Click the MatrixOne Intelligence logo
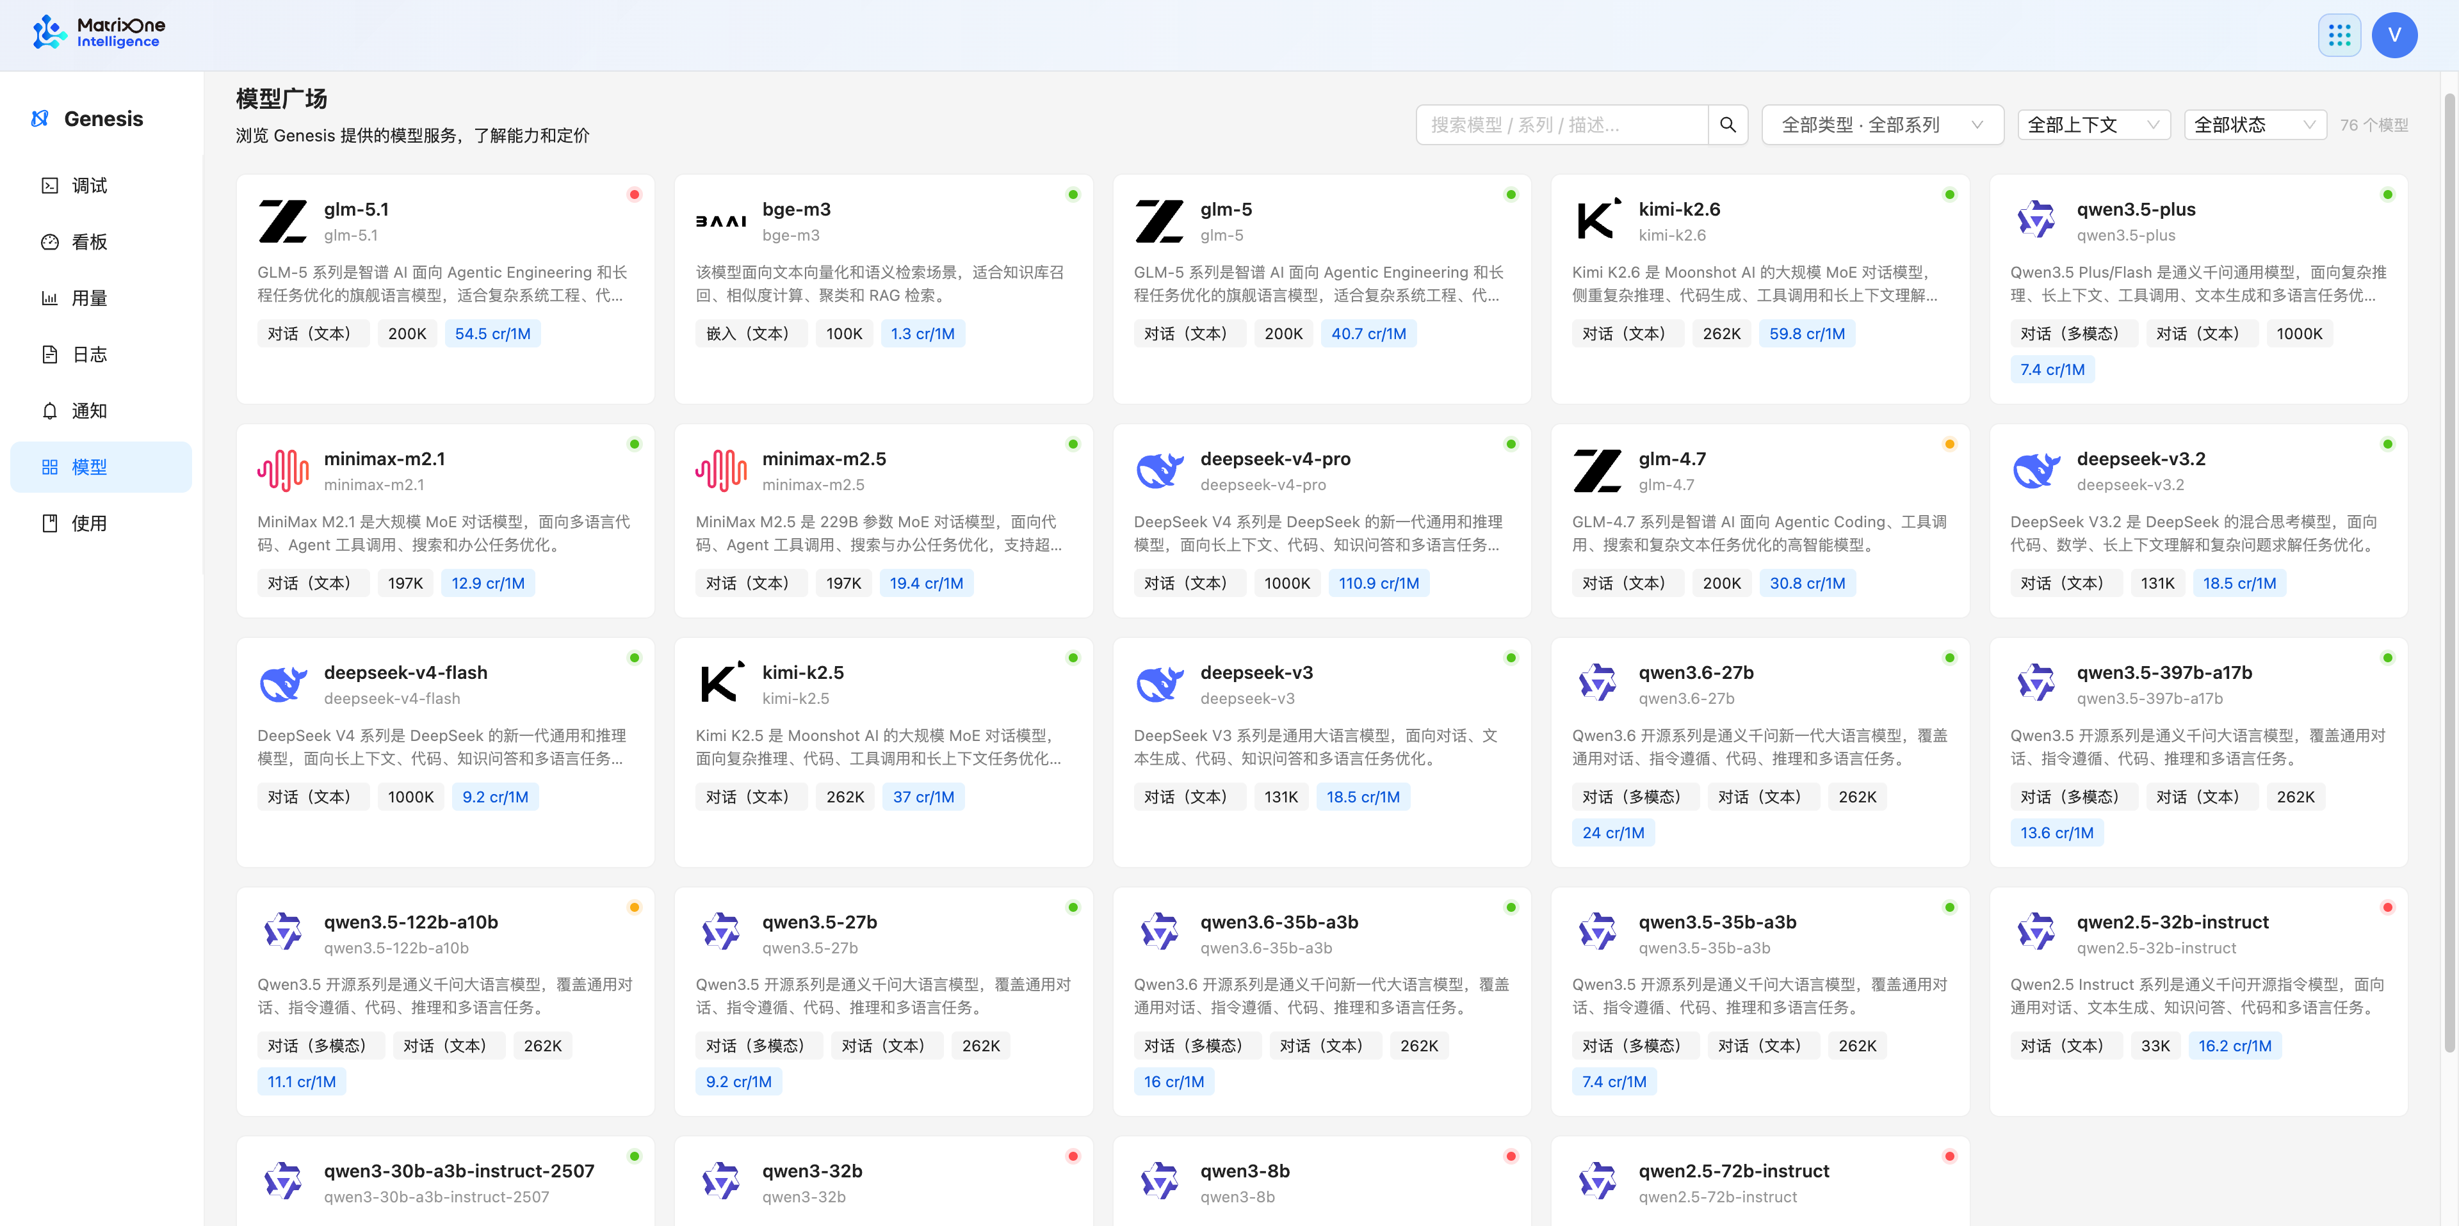 (99, 33)
